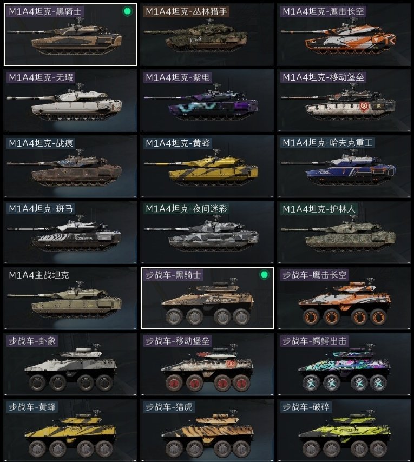Select the 步战车-鹰击长空 skin
Screen dimensions: 414x462
click(344, 298)
